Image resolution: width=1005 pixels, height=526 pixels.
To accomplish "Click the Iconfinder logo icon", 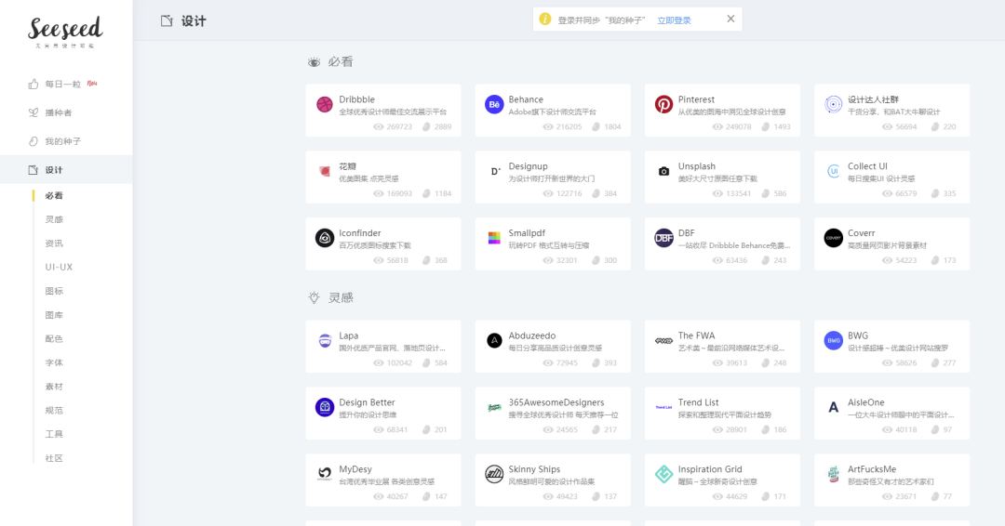I will tap(325, 238).
